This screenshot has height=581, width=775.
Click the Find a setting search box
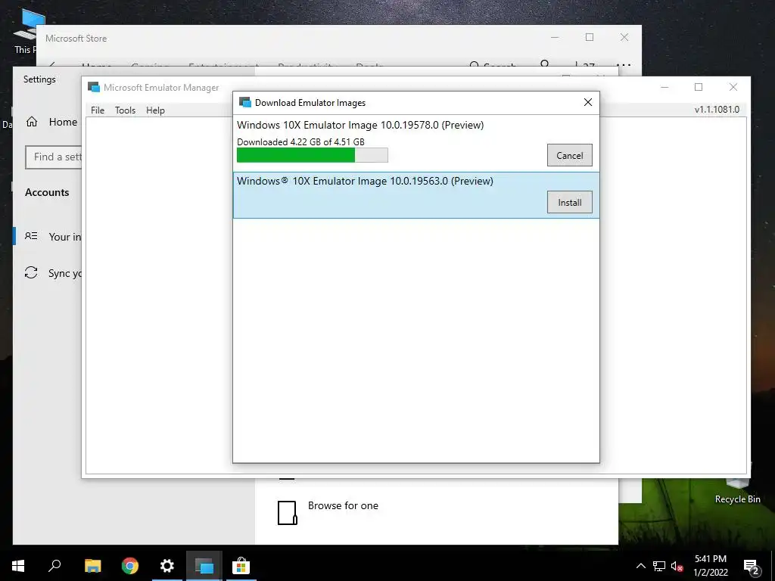tap(54, 157)
